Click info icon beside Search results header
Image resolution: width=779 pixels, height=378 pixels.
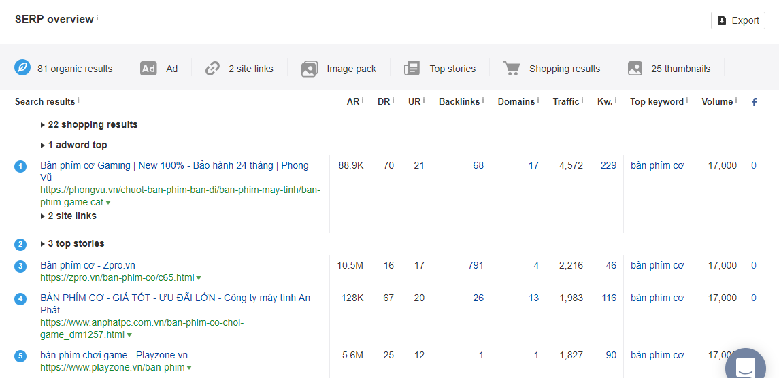pos(78,101)
